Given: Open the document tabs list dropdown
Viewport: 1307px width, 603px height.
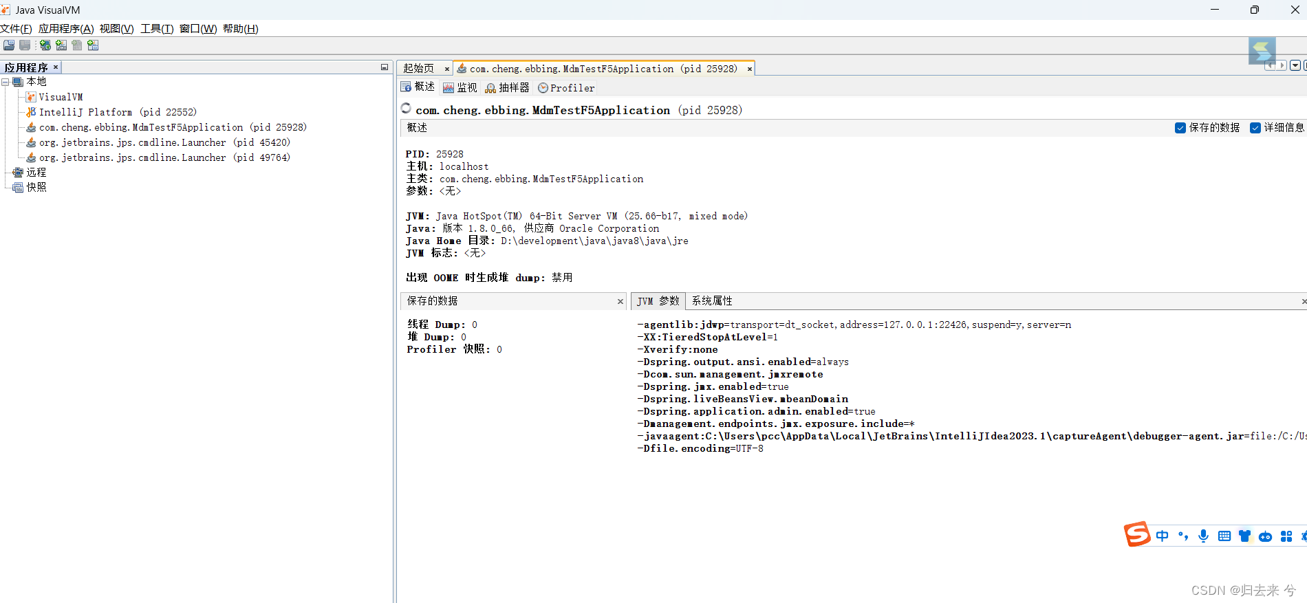Looking at the screenshot, I should [1295, 65].
